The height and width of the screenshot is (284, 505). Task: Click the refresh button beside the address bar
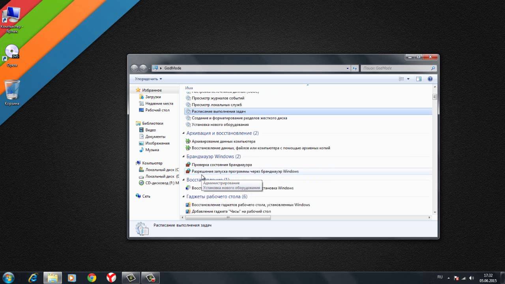355,68
